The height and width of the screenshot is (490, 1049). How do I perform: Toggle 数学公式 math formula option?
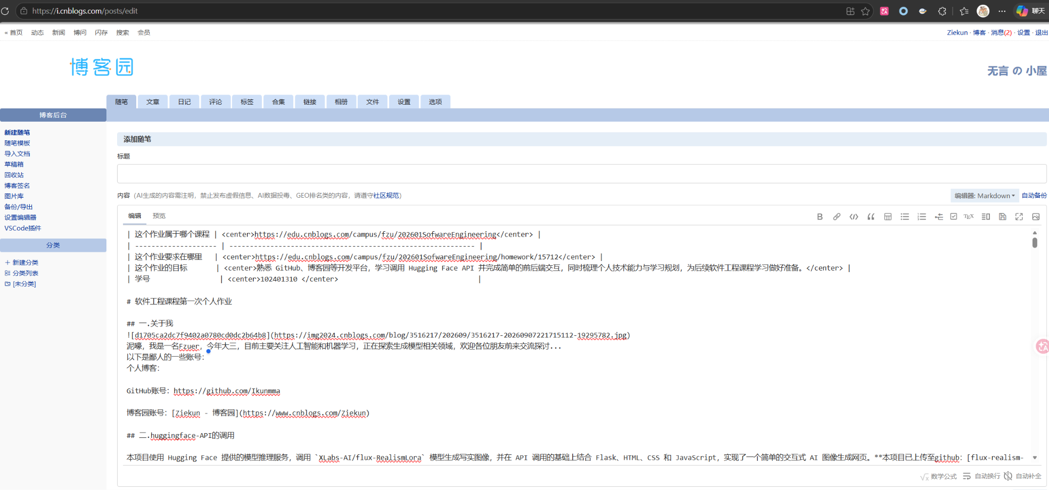coord(938,476)
